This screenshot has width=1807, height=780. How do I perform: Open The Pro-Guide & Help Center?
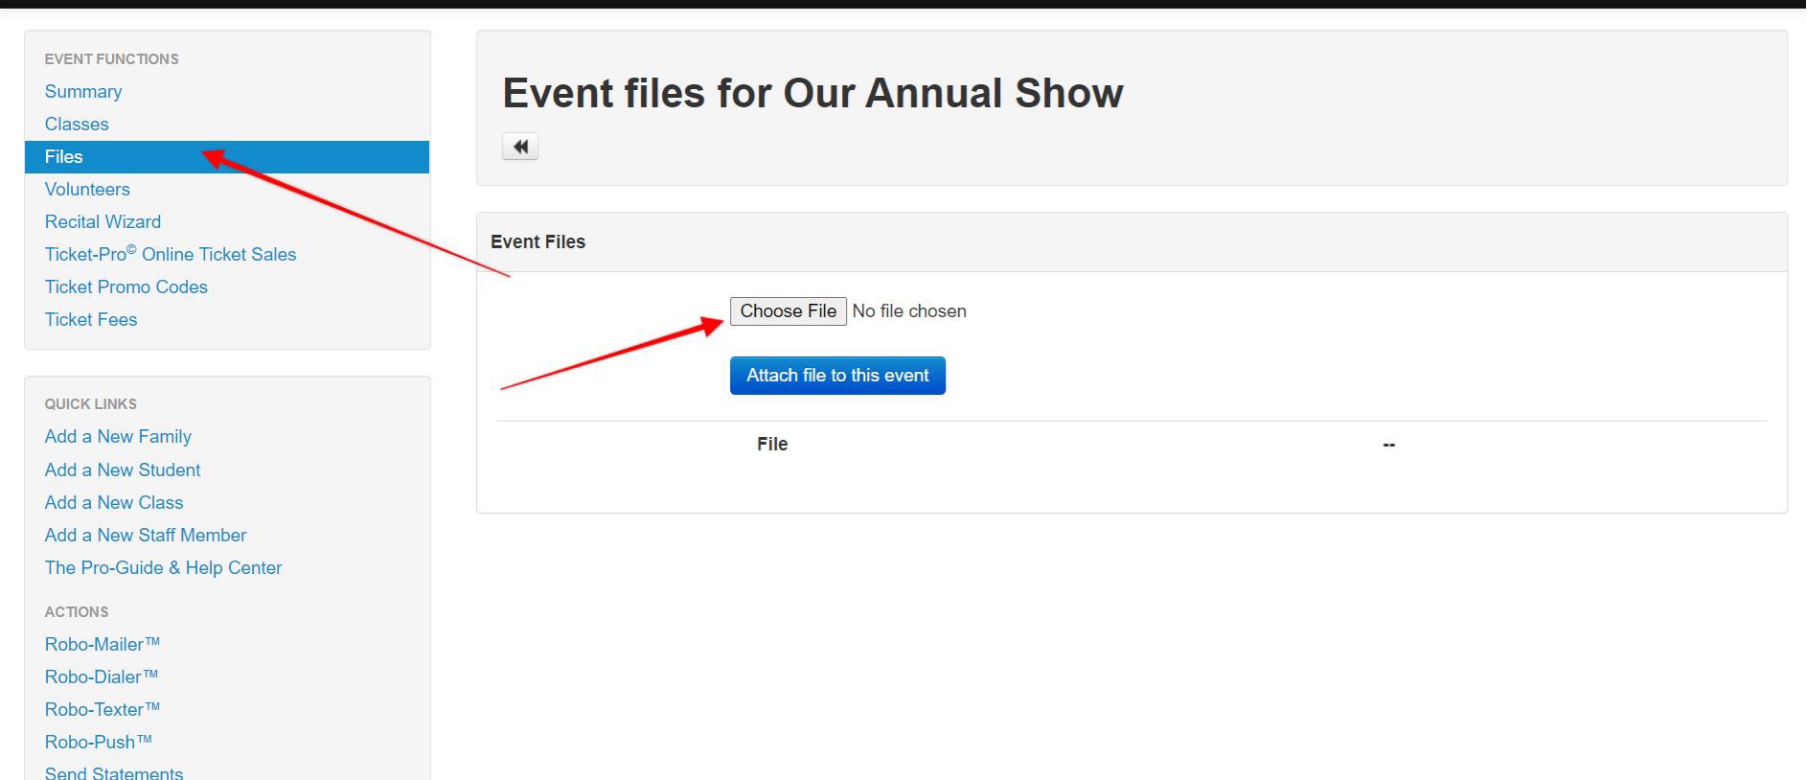pos(164,568)
